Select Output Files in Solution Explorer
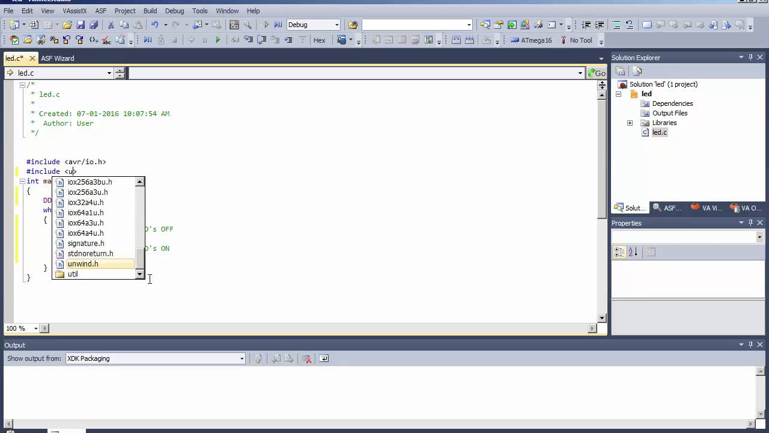Screen dimensions: 769x433 point(669,113)
